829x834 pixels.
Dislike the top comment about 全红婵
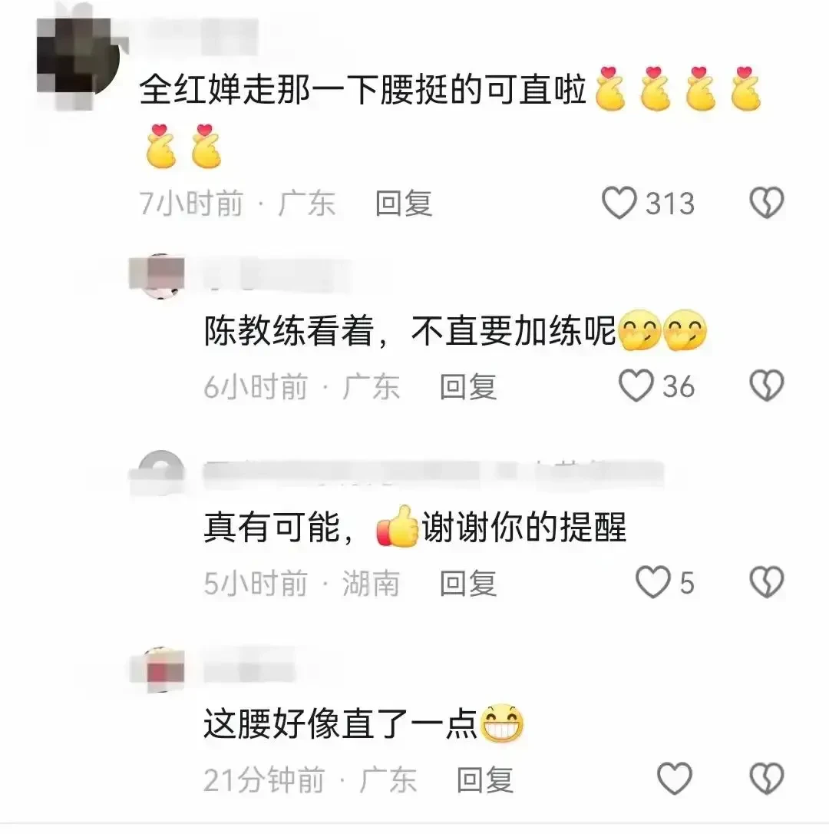click(x=766, y=203)
